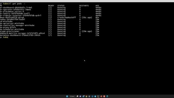
Task: Select the pod name pr-operator-bfb6b5455-7mmnk
Action: pos(15,10)
